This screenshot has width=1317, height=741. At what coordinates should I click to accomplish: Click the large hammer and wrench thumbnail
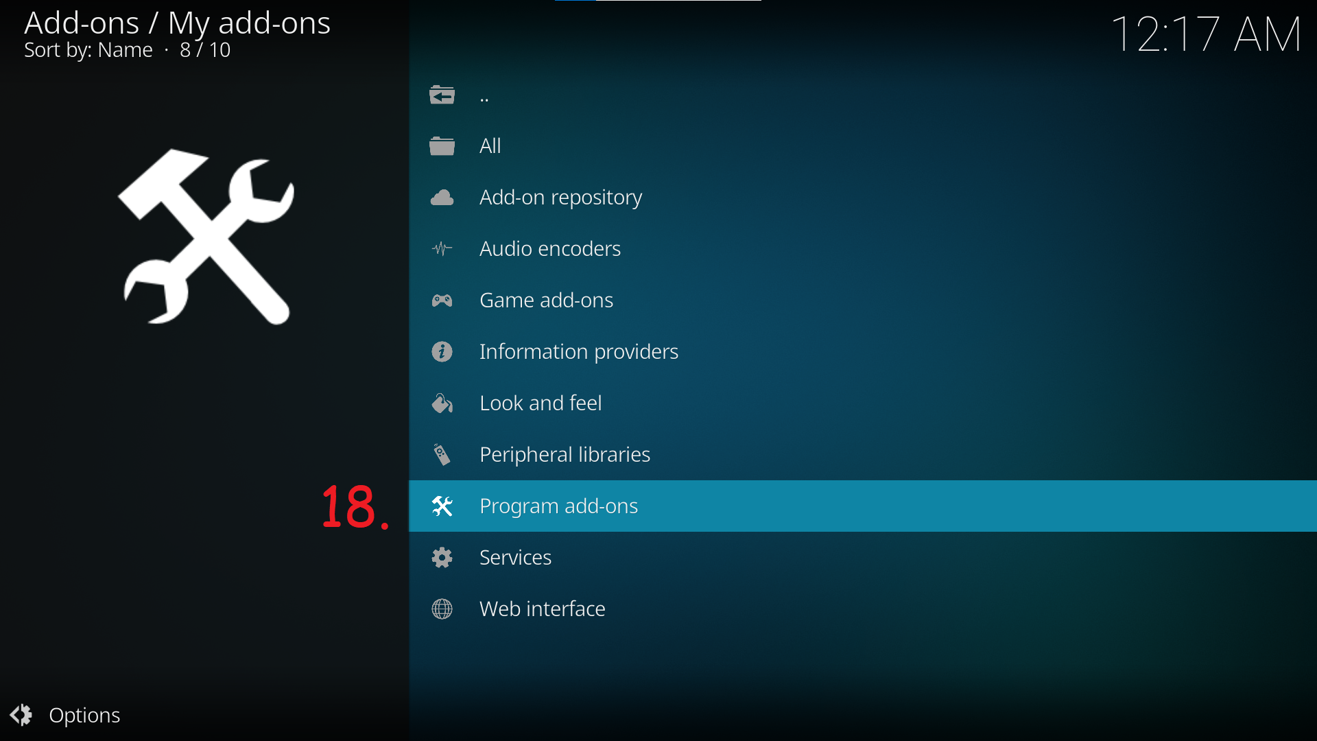pos(206,237)
